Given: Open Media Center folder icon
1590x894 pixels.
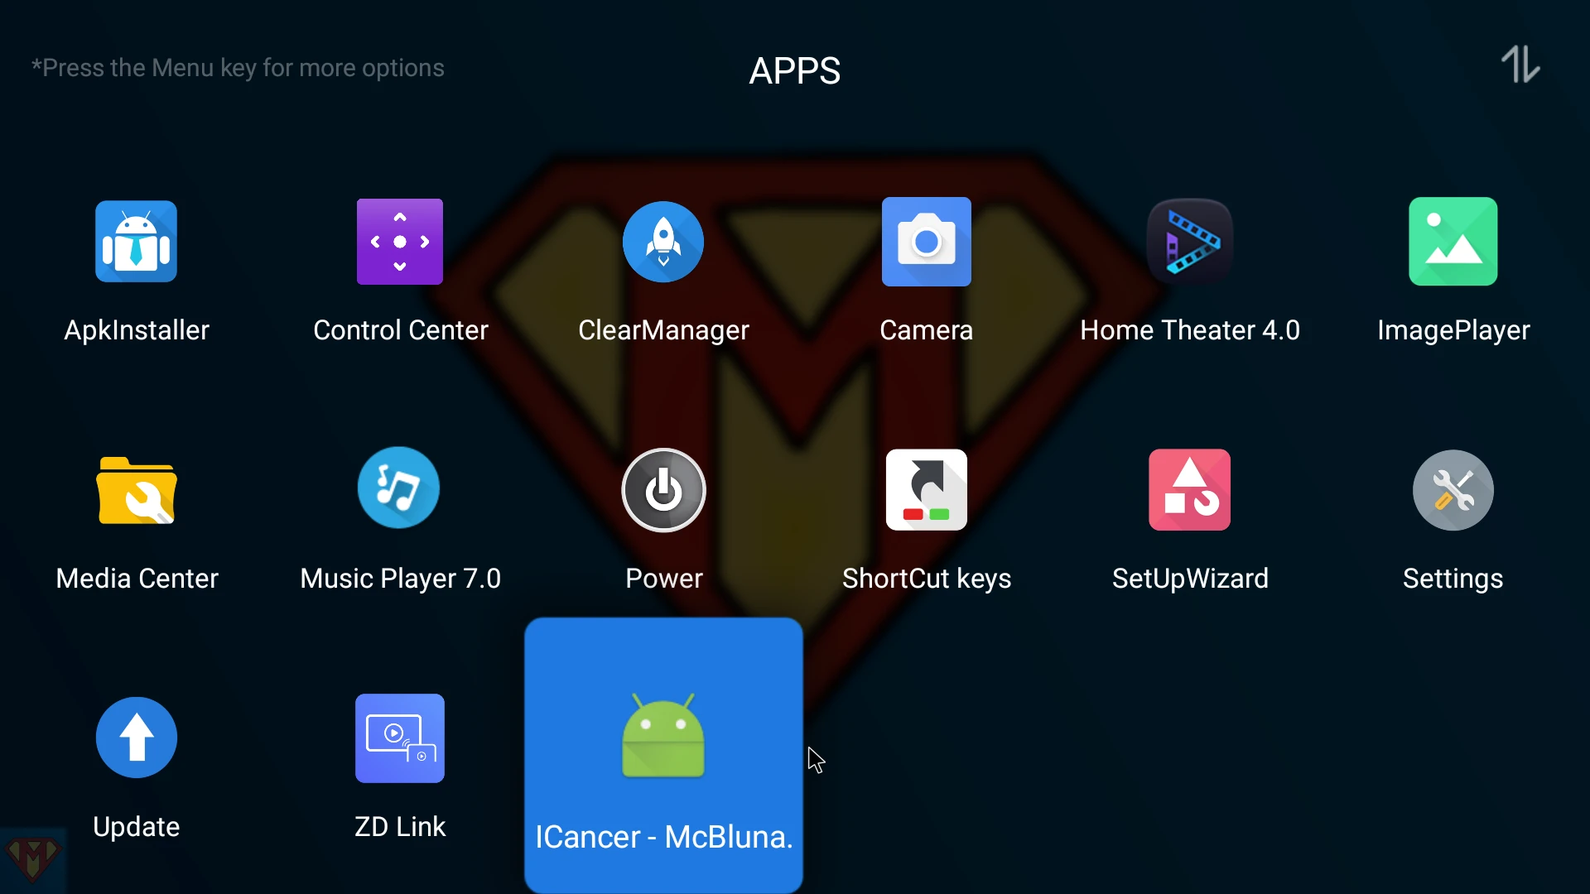Looking at the screenshot, I should point(137,490).
